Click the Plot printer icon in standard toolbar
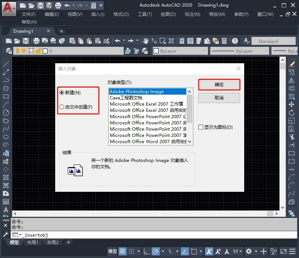This screenshot has width=299, height=258. click(36, 41)
